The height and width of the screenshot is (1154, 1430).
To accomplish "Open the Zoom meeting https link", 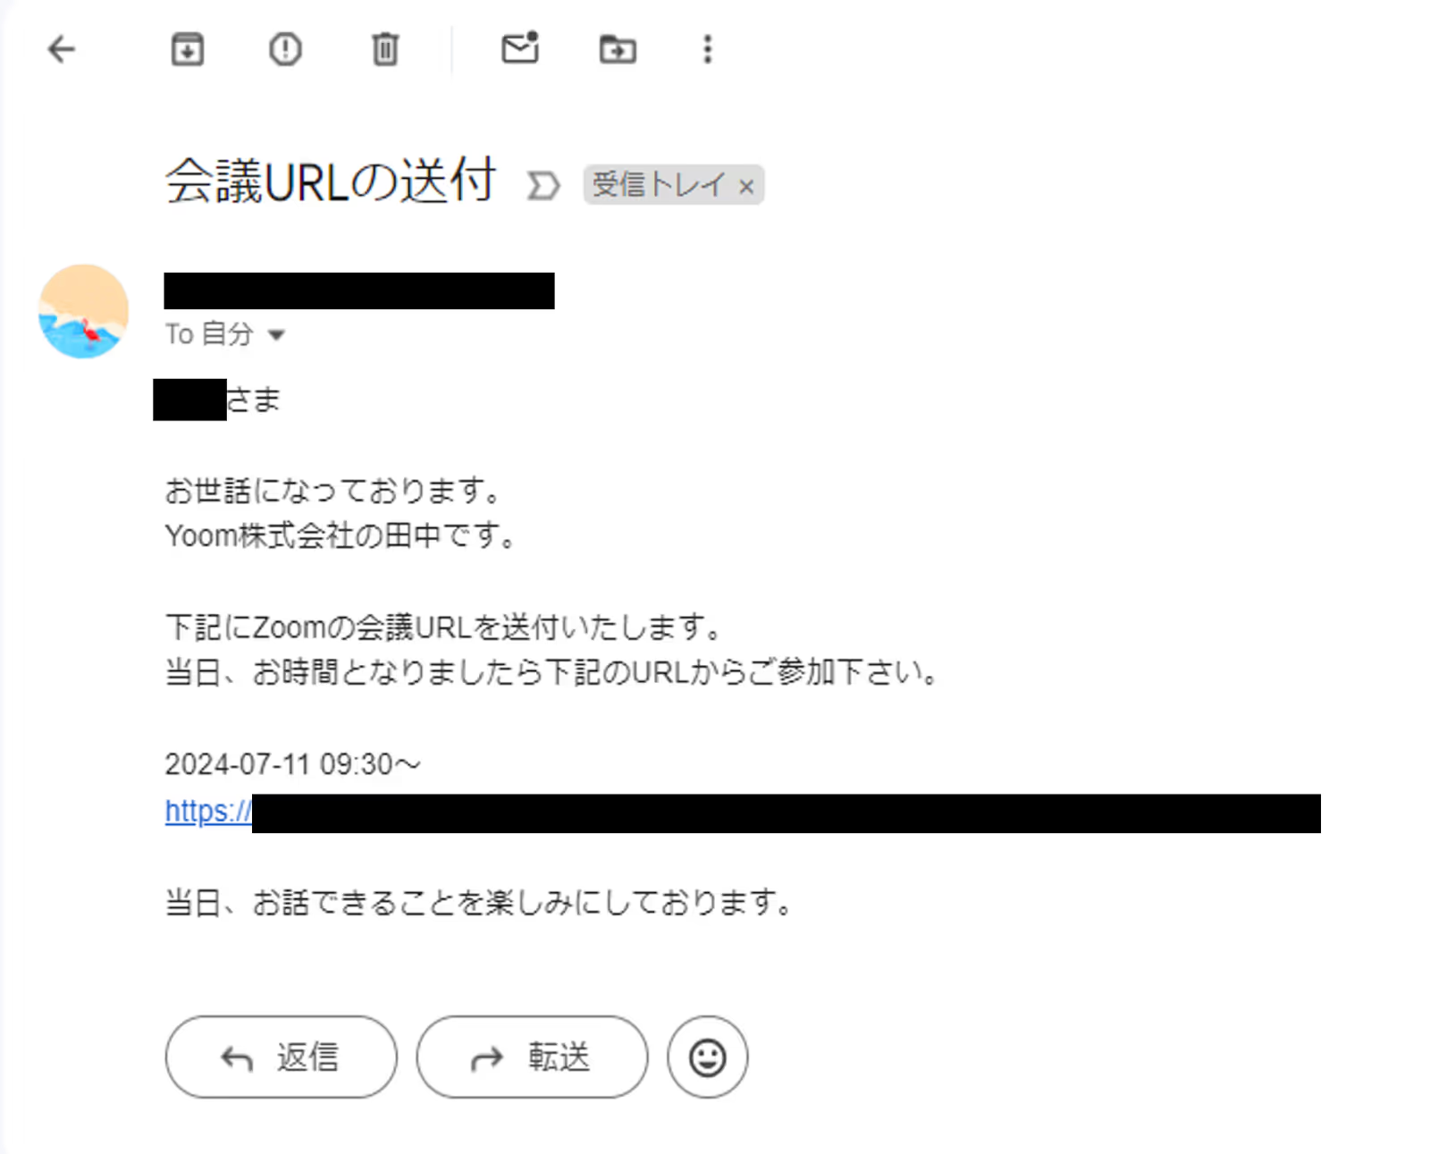I will click(743, 813).
